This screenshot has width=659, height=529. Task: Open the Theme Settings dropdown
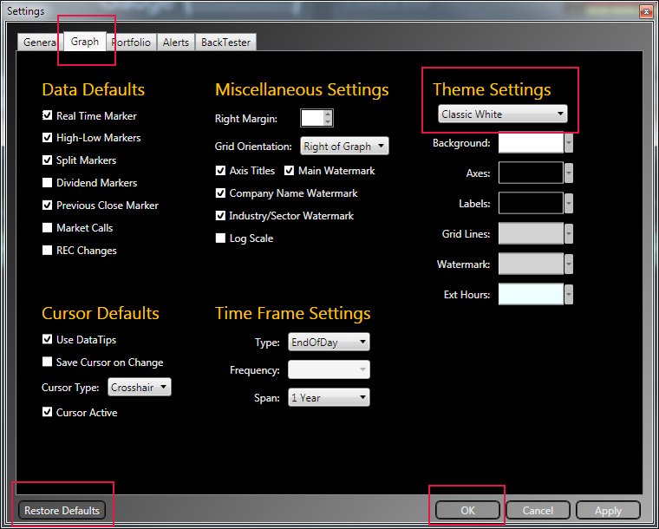point(503,114)
